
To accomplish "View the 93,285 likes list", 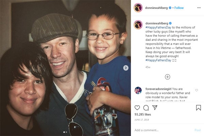I will (143, 115).
